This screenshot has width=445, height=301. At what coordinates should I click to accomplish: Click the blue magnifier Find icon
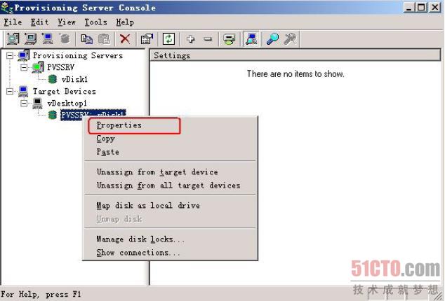point(272,38)
